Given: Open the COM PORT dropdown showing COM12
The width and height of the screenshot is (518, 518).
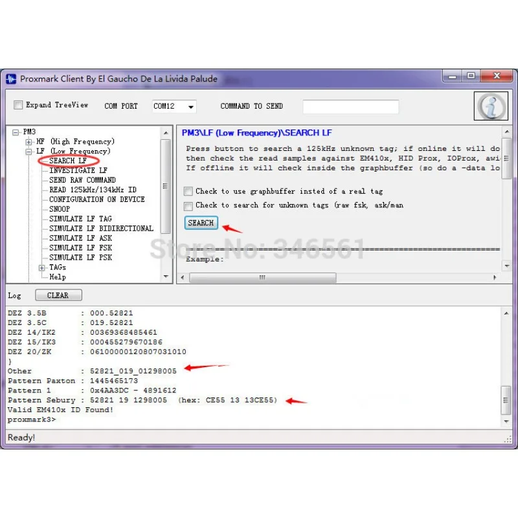Looking at the screenshot, I should 174,106.
